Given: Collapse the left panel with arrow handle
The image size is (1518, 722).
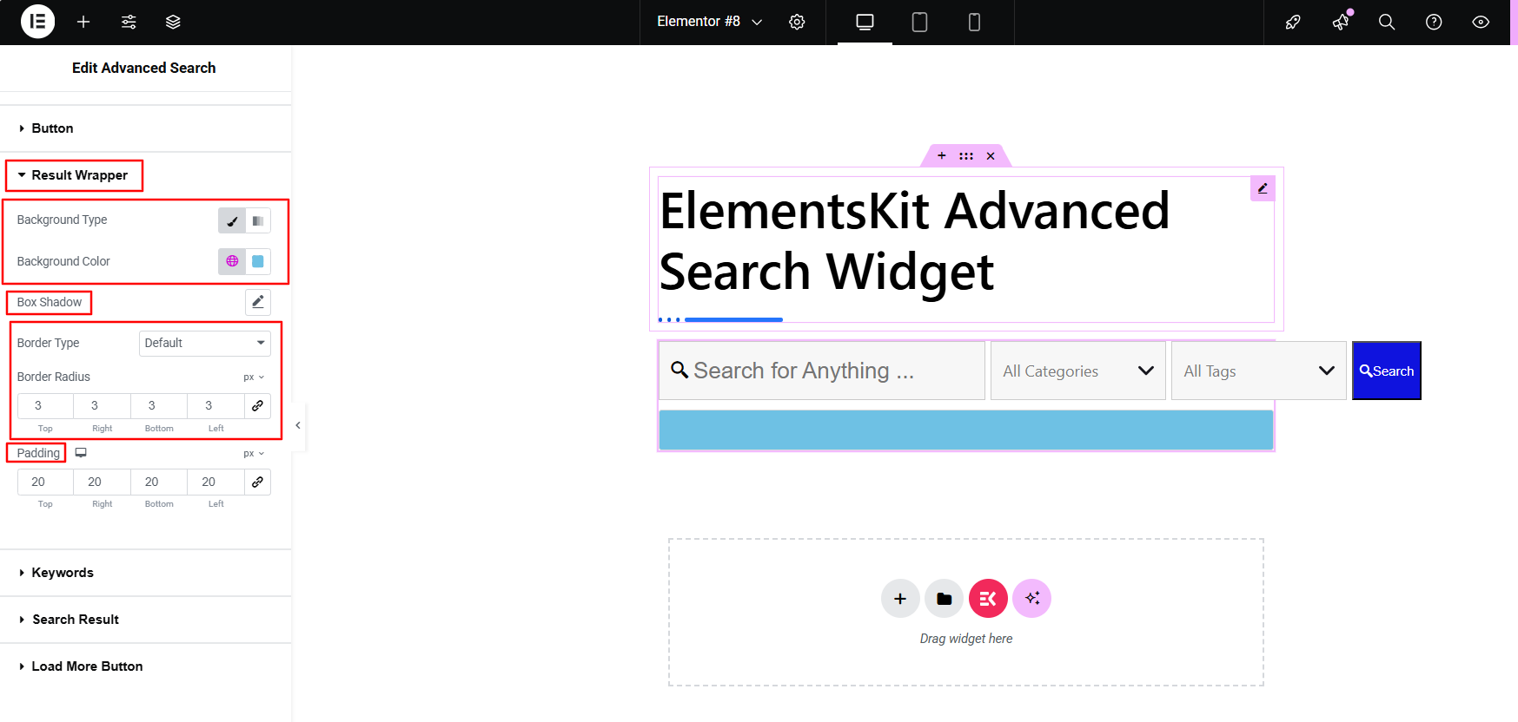Looking at the screenshot, I should click(x=298, y=425).
